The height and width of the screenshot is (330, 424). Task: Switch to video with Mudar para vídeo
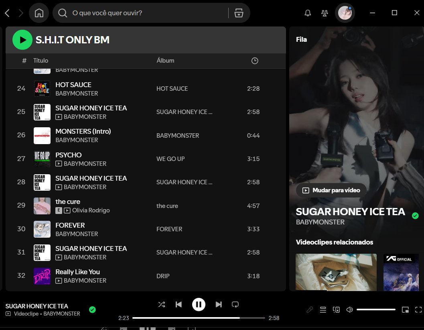click(x=331, y=190)
